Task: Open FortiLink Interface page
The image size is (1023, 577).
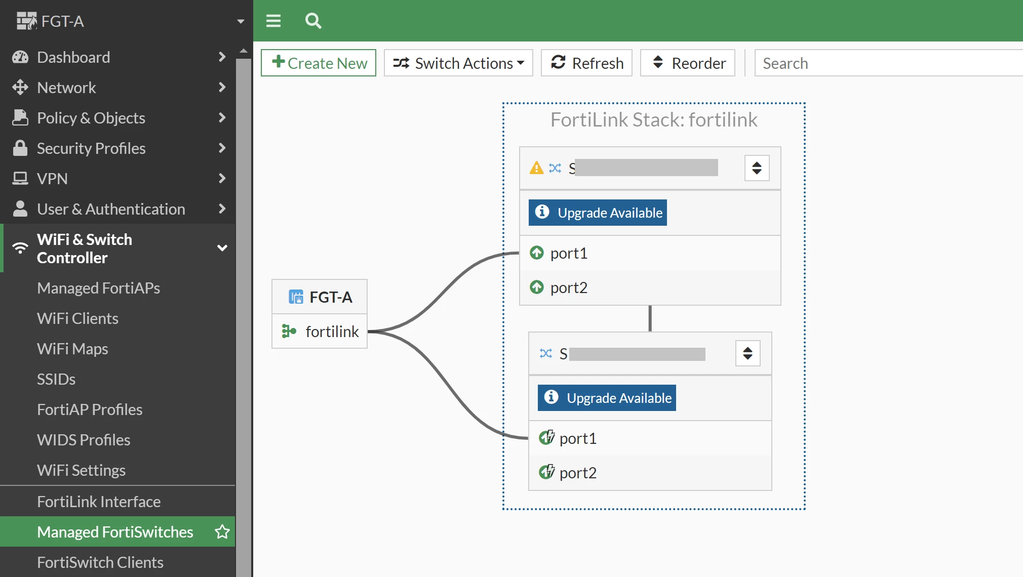Action: [99, 502]
